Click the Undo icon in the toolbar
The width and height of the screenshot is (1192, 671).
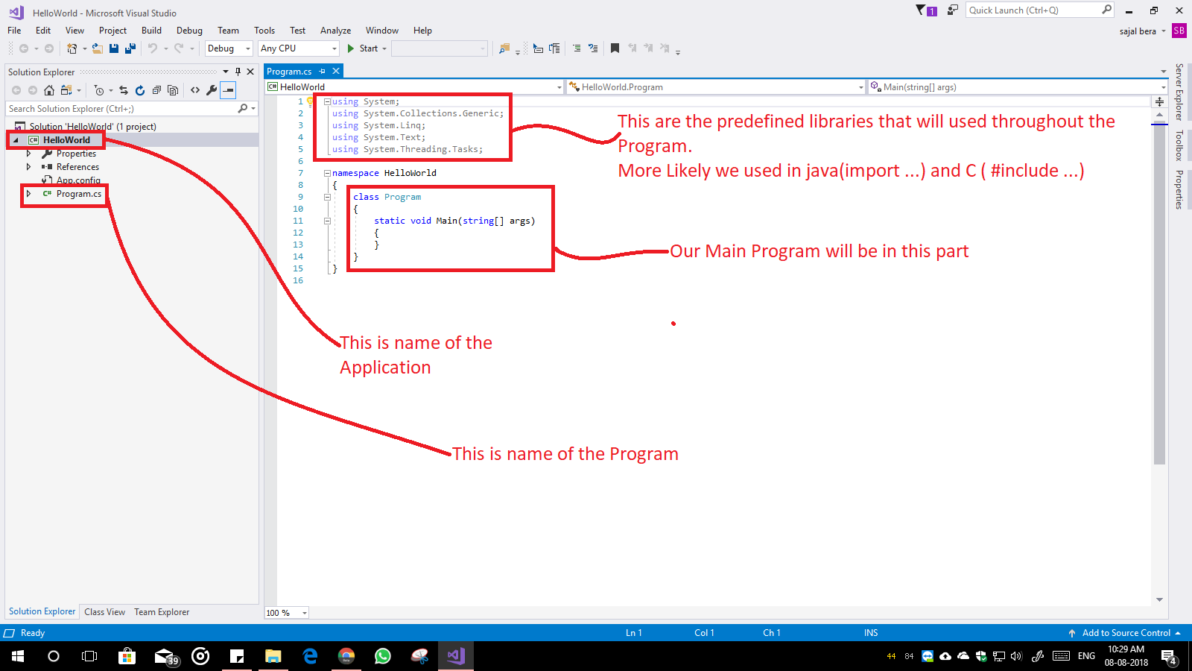pyautogui.click(x=153, y=48)
